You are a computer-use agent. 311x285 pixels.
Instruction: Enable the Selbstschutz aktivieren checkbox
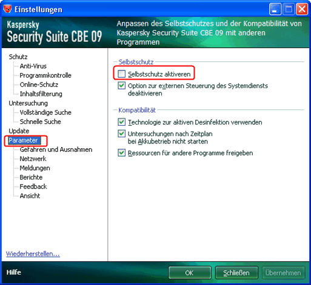(121, 74)
